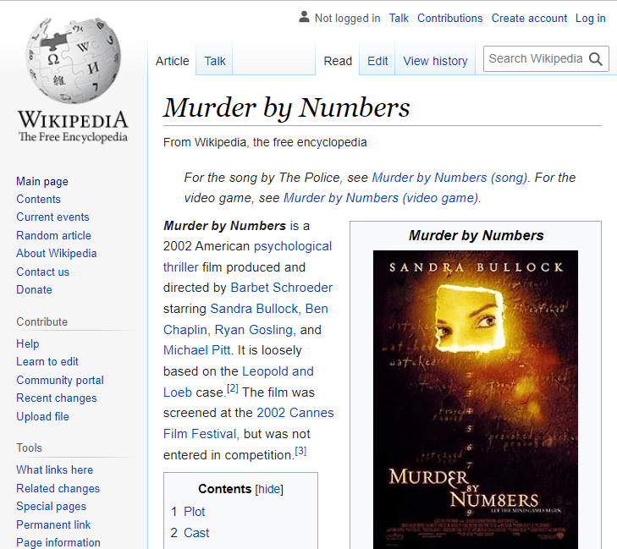Click the Murder by Numbers (video game) link
617x549 pixels.
pos(381,198)
